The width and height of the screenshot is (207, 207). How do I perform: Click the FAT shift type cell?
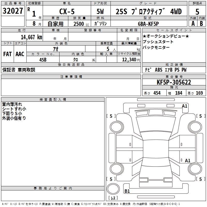pos(7,54)
